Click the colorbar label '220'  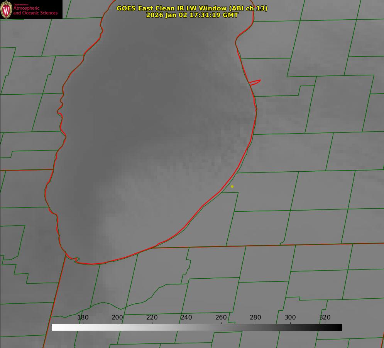152,317
